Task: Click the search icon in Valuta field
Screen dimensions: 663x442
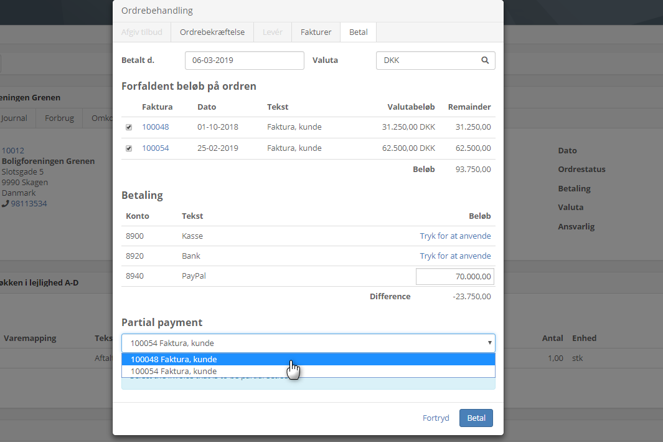Action: 485,60
